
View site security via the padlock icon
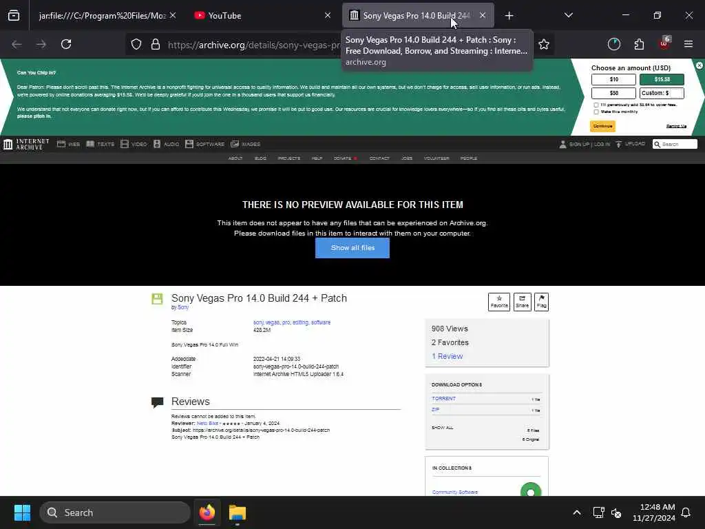[156, 44]
